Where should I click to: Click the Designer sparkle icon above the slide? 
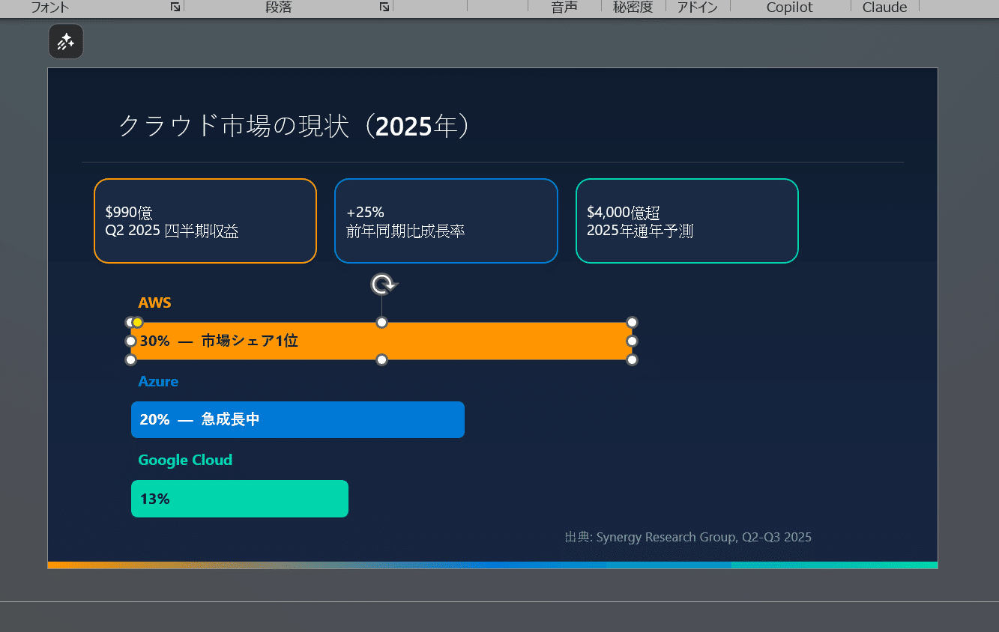point(66,41)
